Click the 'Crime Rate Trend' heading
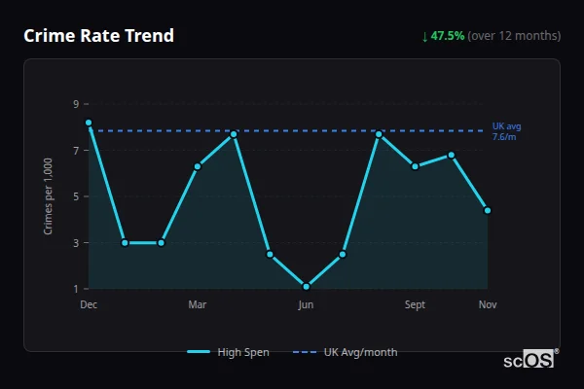Screen dimensions: 584x389 (98, 36)
